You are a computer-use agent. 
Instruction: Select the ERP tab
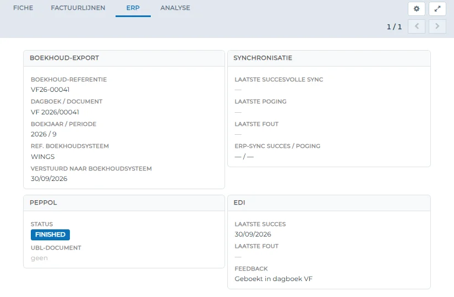(x=133, y=8)
